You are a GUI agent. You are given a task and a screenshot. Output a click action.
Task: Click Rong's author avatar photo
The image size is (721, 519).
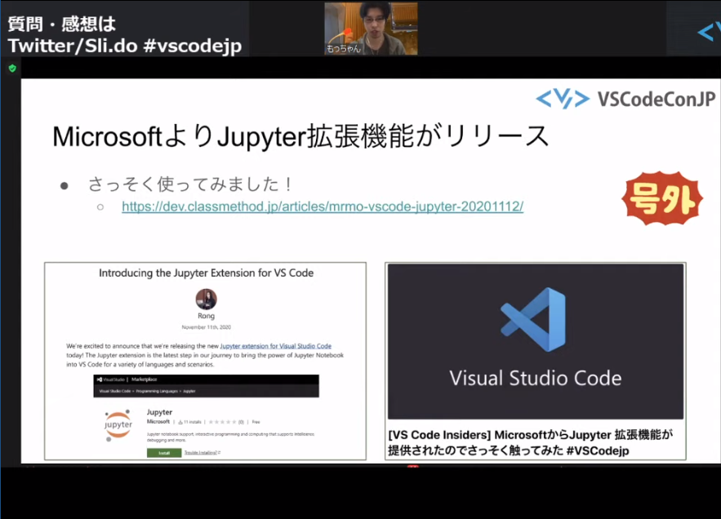pyautogui.click(x=206, y=299)
